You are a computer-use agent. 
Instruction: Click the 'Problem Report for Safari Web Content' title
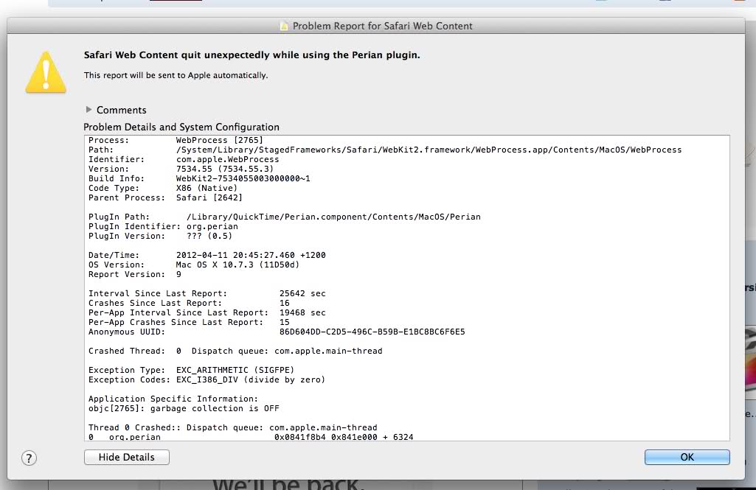(x=382, y=26)
